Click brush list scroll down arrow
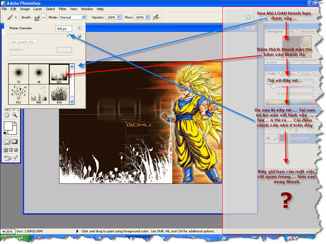Viewport: 326px width, 244px height. 72,102
